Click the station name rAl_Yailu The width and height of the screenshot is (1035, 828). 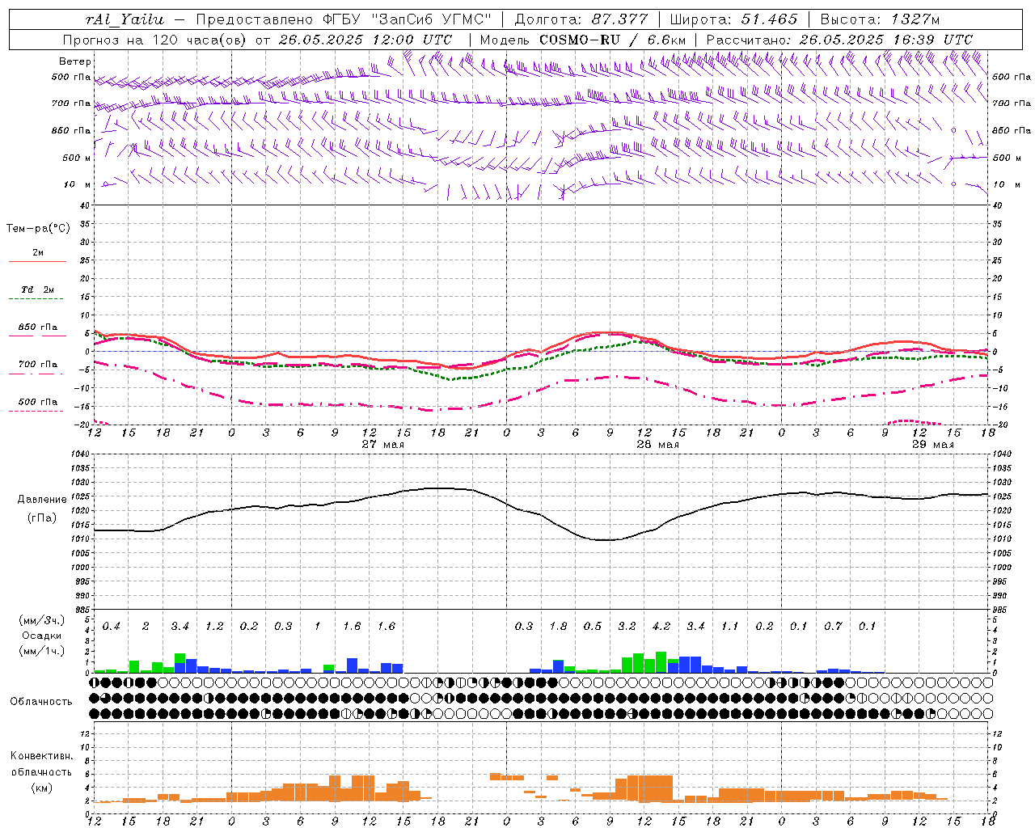coord(125,19)
